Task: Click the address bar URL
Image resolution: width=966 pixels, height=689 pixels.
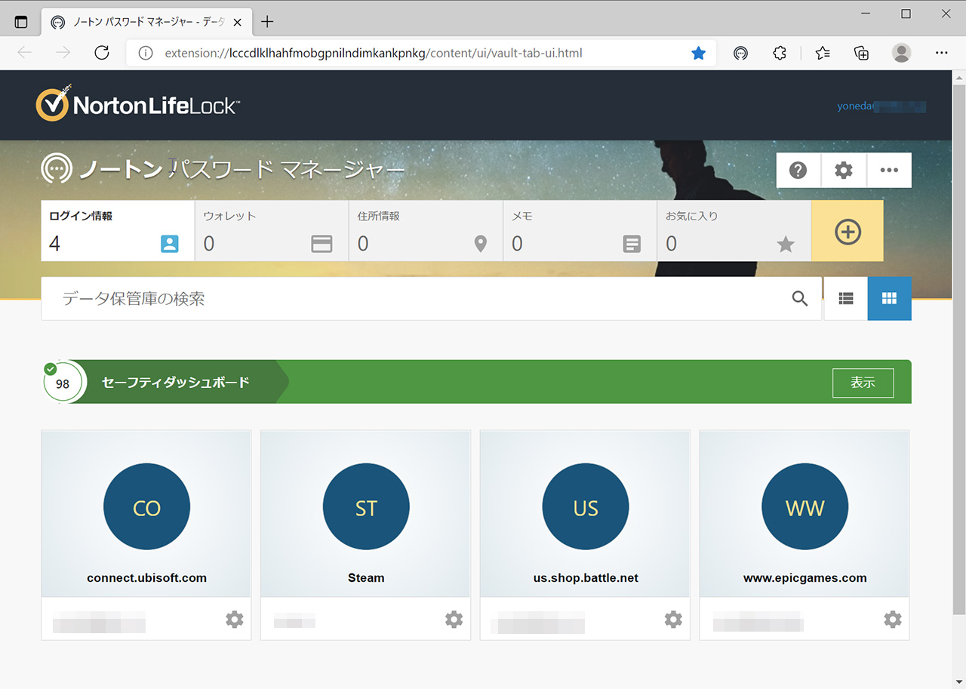Action: click(374, 54)
